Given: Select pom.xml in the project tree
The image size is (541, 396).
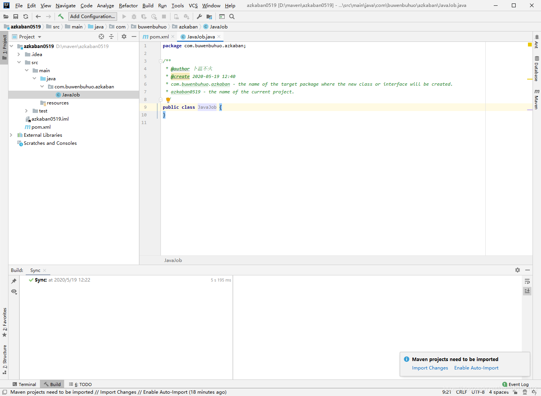Looking at the screenshot, I should coord(38,127).
